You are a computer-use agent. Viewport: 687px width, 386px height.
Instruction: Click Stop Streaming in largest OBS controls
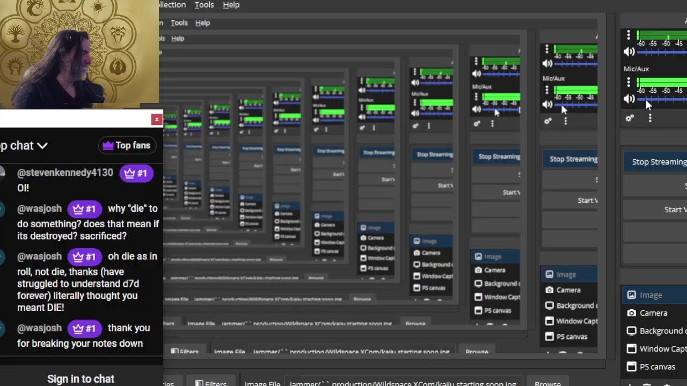point(655,161)
